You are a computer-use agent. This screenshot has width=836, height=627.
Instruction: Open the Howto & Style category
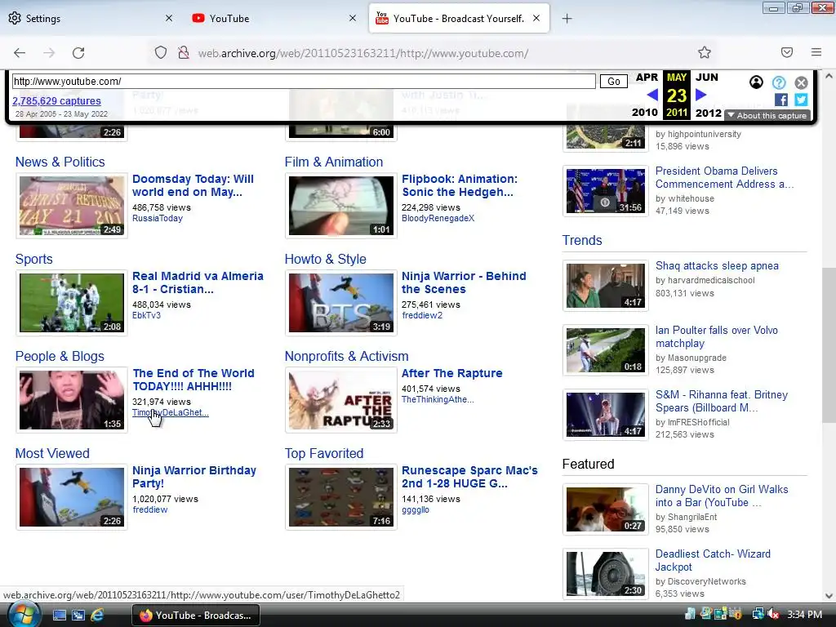(x=325, y=259)
